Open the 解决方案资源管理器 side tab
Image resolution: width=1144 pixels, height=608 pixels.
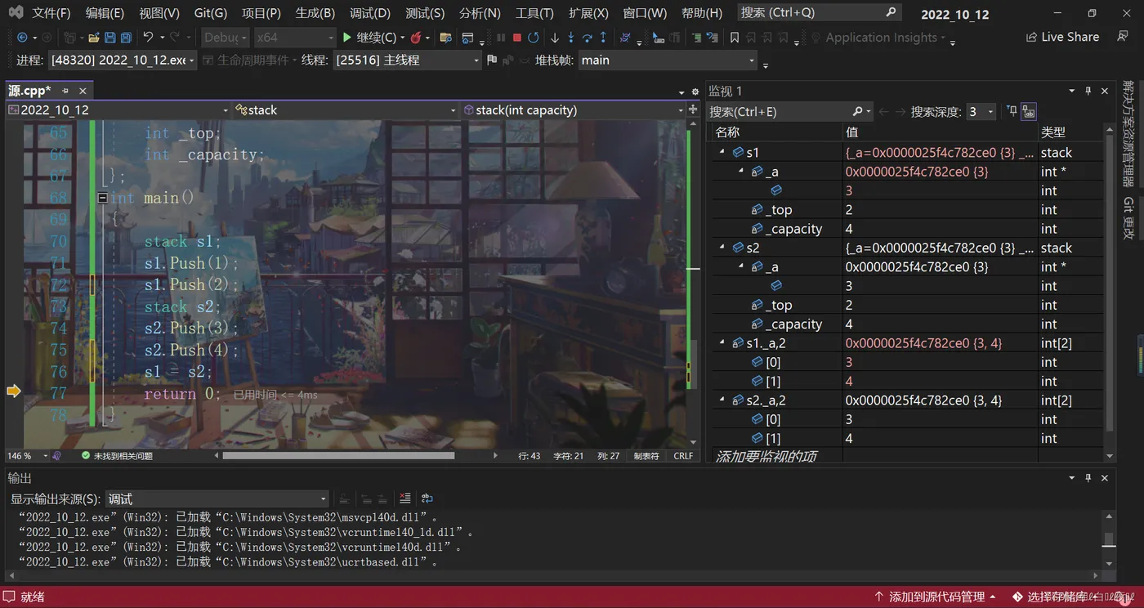[x=1128, y=133]
